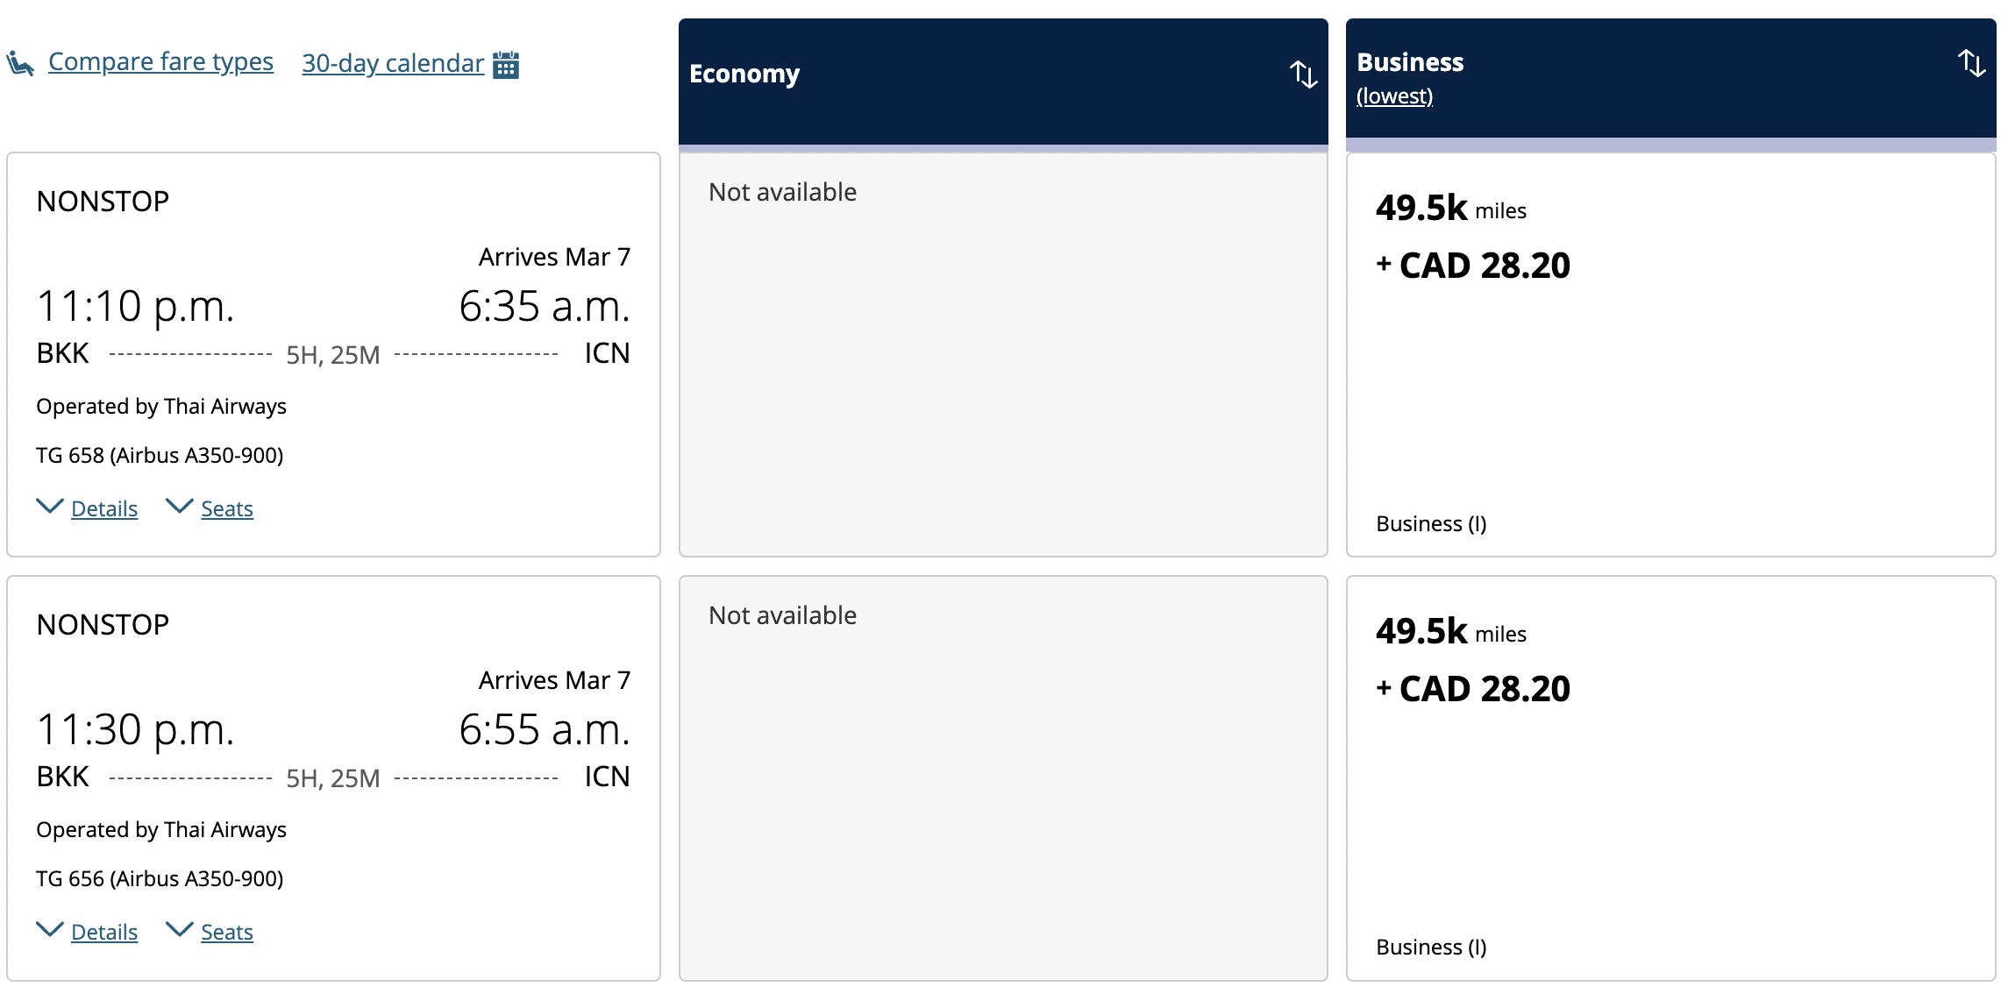Click the sort arrows in Economy header
This screenshot has height=994, width=2008.
1303,75
